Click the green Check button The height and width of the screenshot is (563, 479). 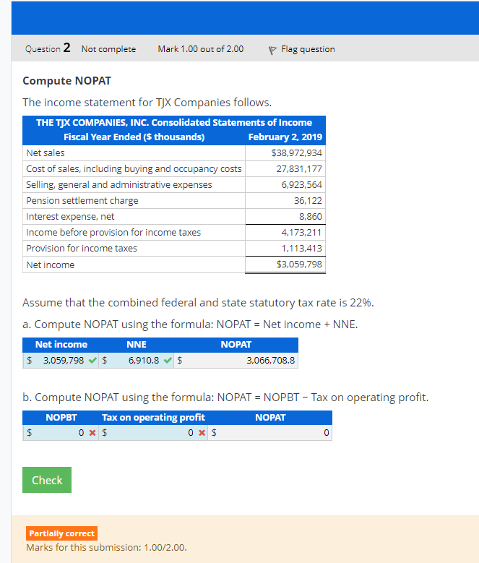[47, 480]
